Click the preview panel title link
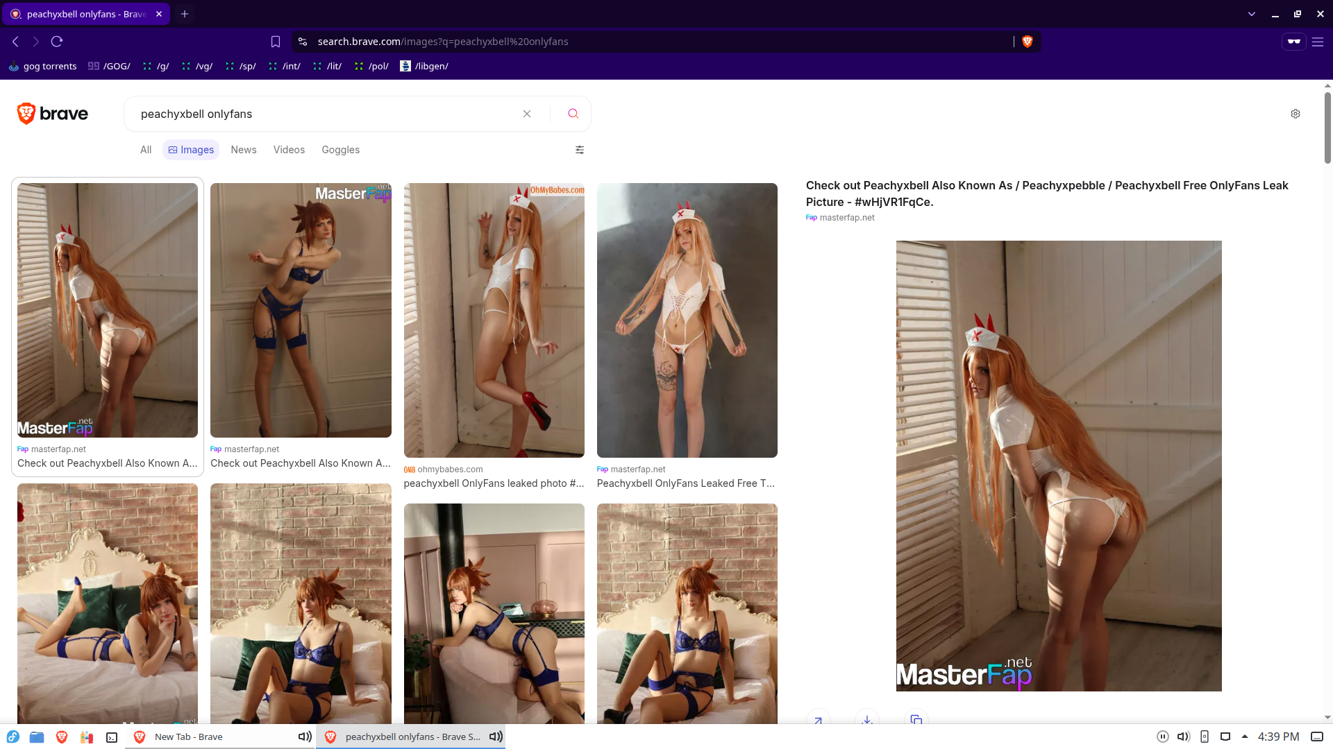 tap(1047, 193)
